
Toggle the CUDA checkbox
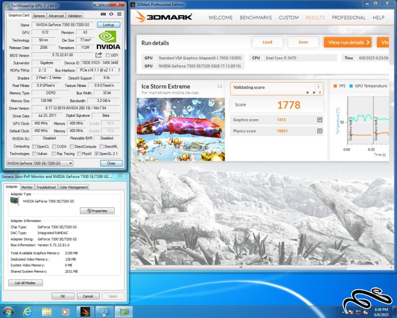tap(54, 146)
